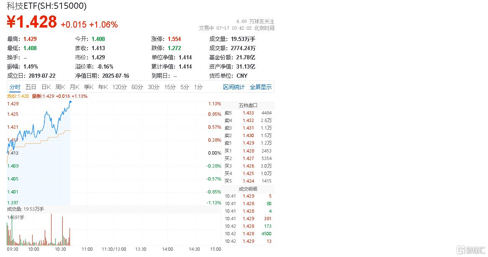The image size is (488, 257).
Task: Open the 日K chart tab
Action: click(46, 87)
